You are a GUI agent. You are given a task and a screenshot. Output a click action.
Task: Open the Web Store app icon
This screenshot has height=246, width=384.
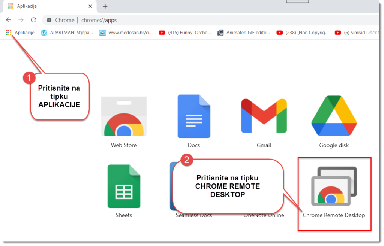point(124,117)
